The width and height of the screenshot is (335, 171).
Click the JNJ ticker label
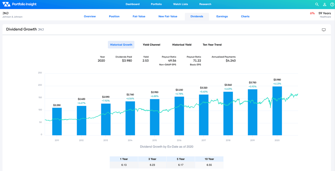pos(5,13)
